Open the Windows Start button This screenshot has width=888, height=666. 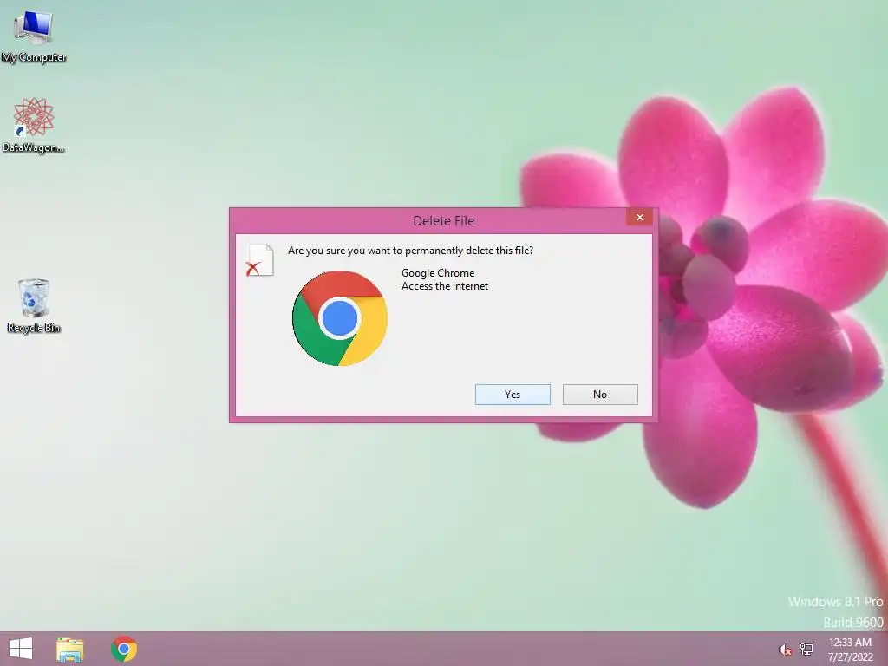(x=21, y=649)
